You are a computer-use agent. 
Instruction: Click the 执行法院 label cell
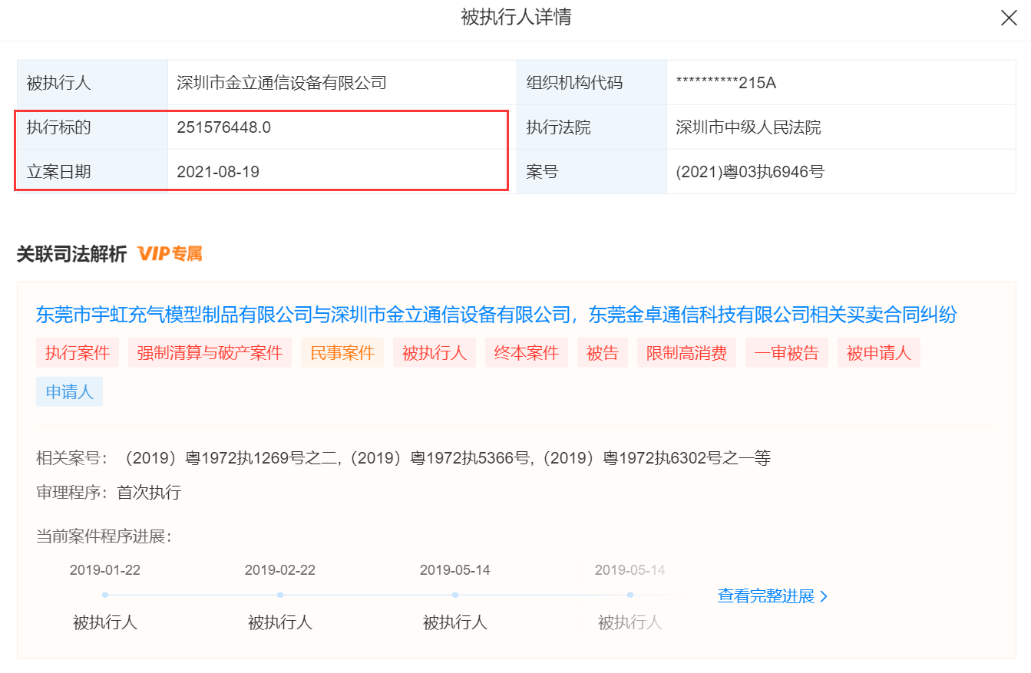click(x=592, y=127)
